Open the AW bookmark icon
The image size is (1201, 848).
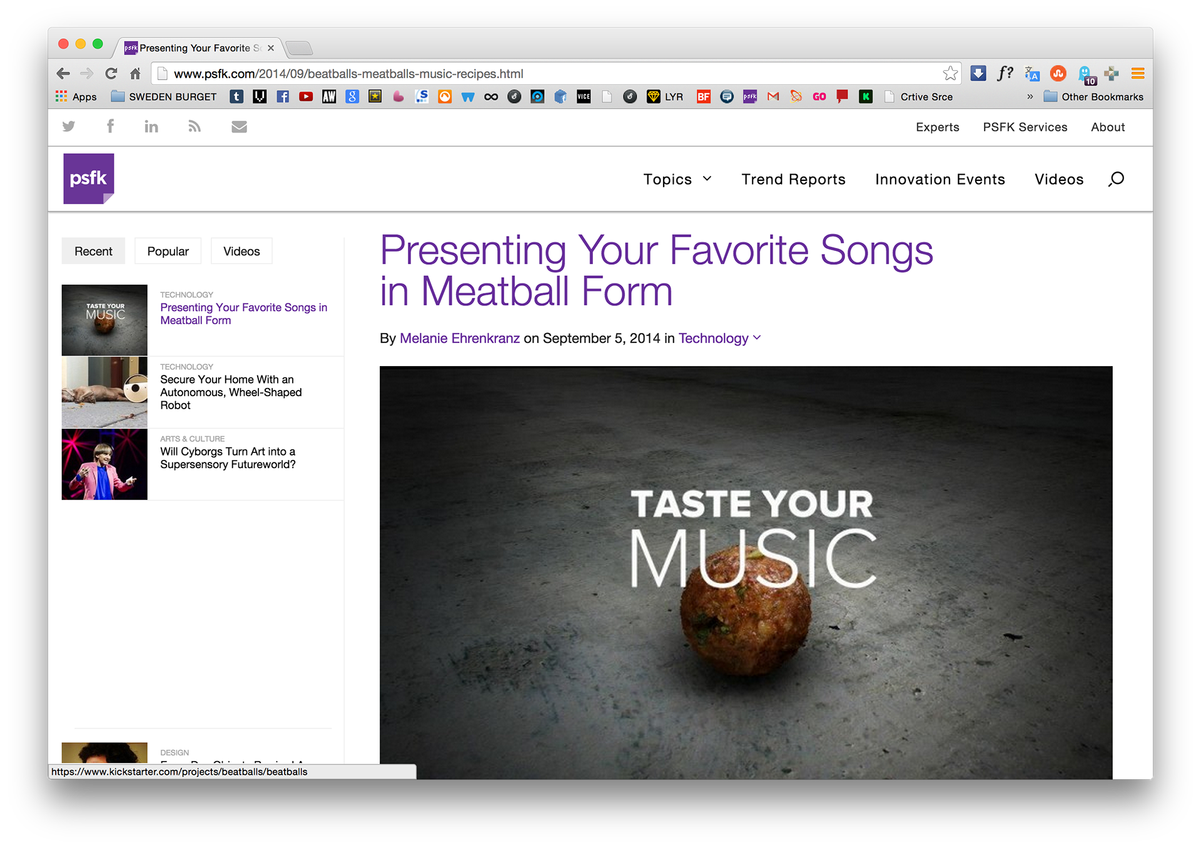point(329,96)
